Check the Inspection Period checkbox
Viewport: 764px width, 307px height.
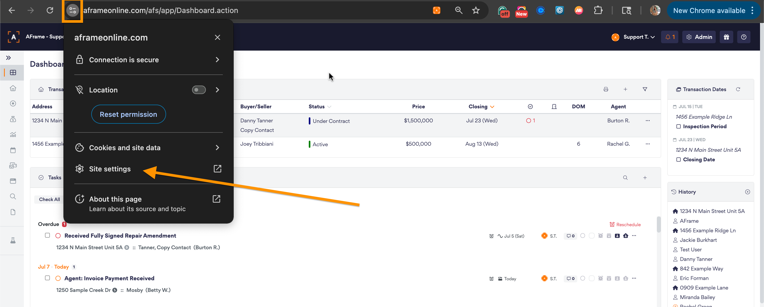tap(678, 126)
